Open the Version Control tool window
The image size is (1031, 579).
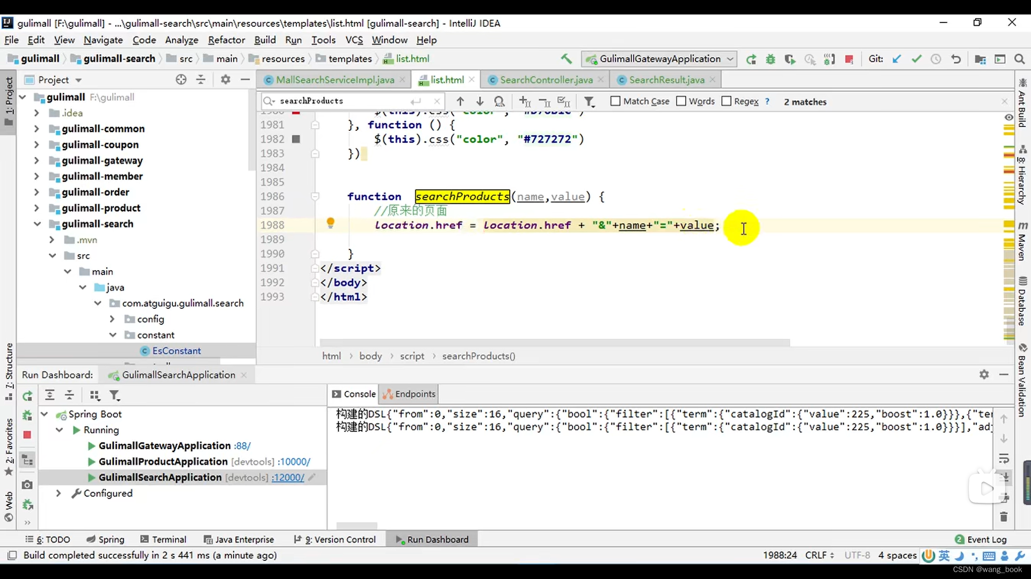(x=335, y=539)
